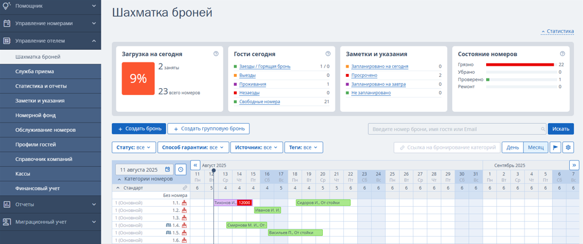Viewport: 583px width, 244px height.
Task: Open Обслуживание номеров in the sidebar
Action: click(x=50, y=130)
